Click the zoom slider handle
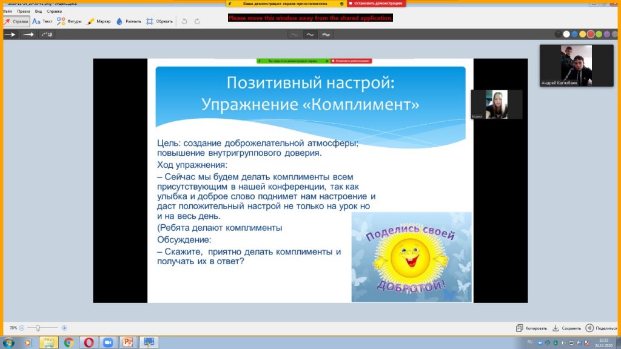Image resolution: width=621 pixels, height=349 pixels. (x=38, y=328)
